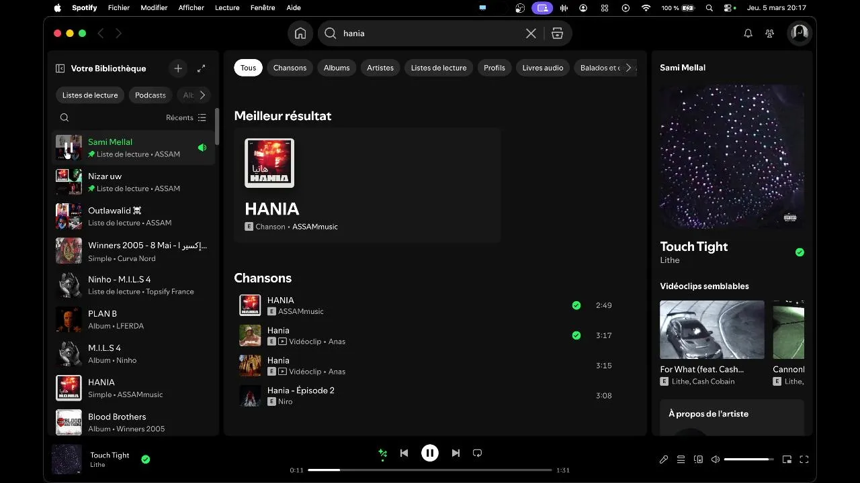Toggle saved checkmark in Sami Mellal panel

800,252
